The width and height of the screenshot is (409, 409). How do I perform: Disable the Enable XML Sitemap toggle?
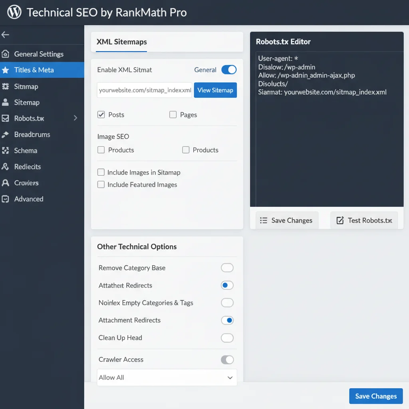[229, 69]
